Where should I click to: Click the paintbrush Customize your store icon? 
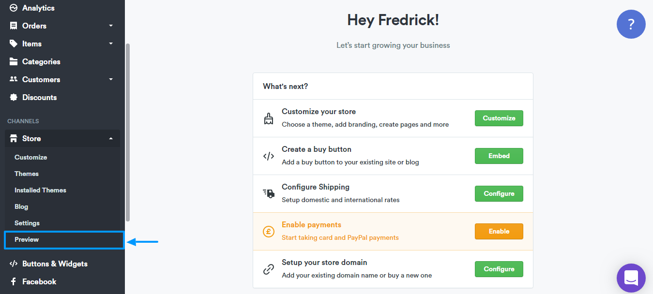point(268,118)
